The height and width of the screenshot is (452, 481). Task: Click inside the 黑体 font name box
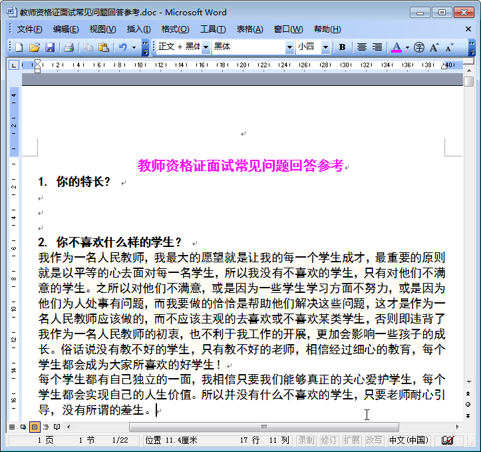coord(248,47)
